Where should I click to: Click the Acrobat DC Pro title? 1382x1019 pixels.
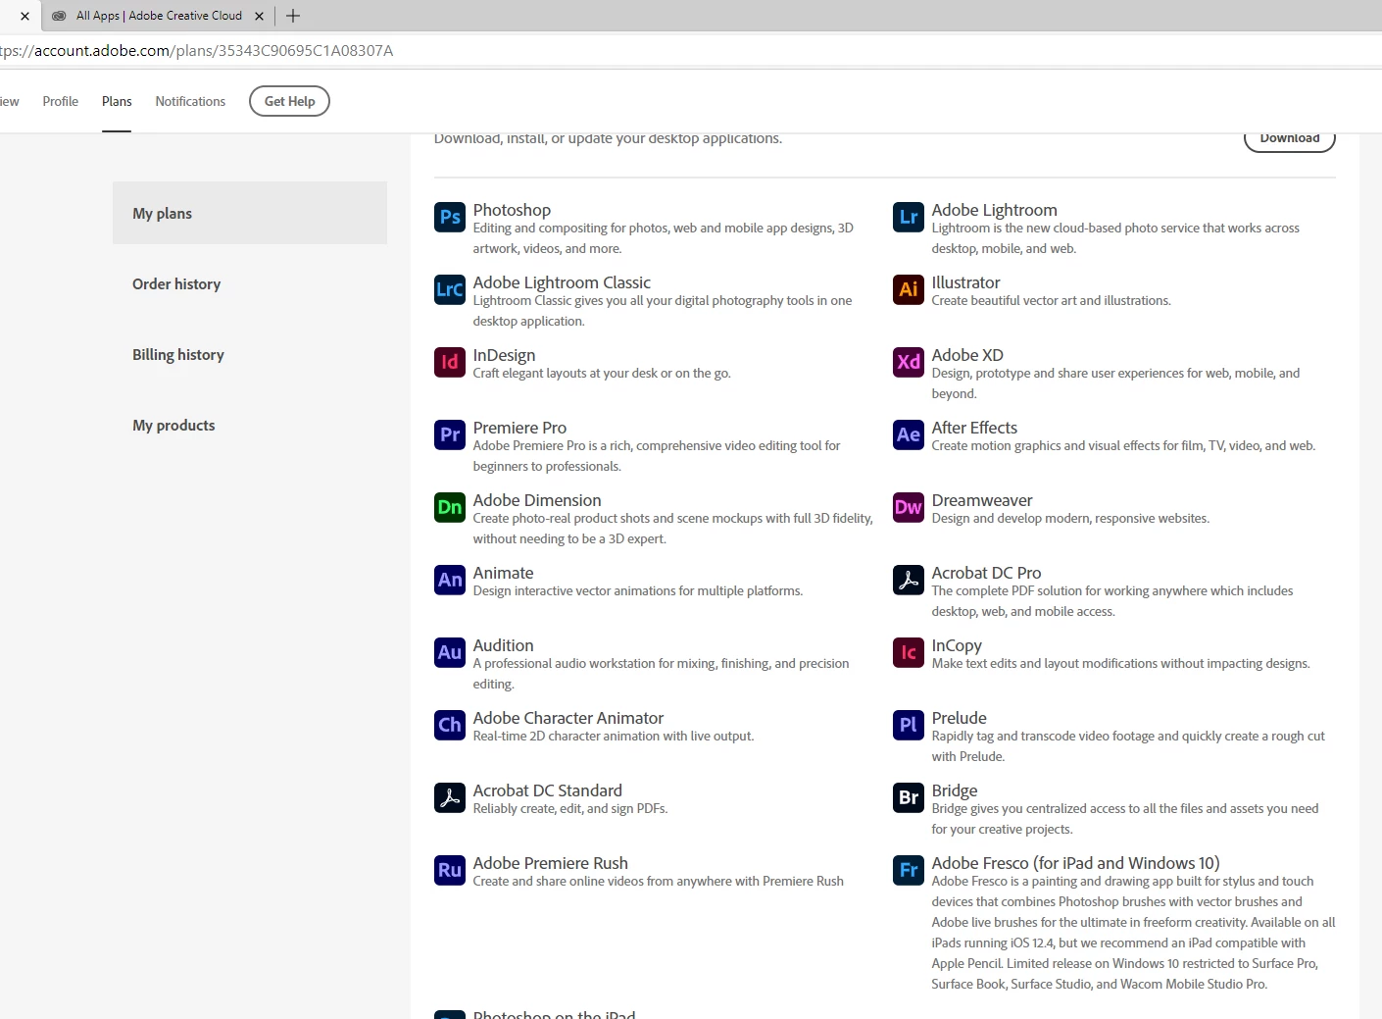(986, 573)
